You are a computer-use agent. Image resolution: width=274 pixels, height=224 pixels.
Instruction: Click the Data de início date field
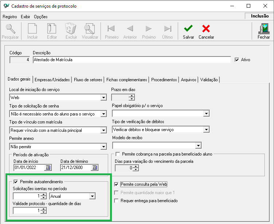(29, 168)
